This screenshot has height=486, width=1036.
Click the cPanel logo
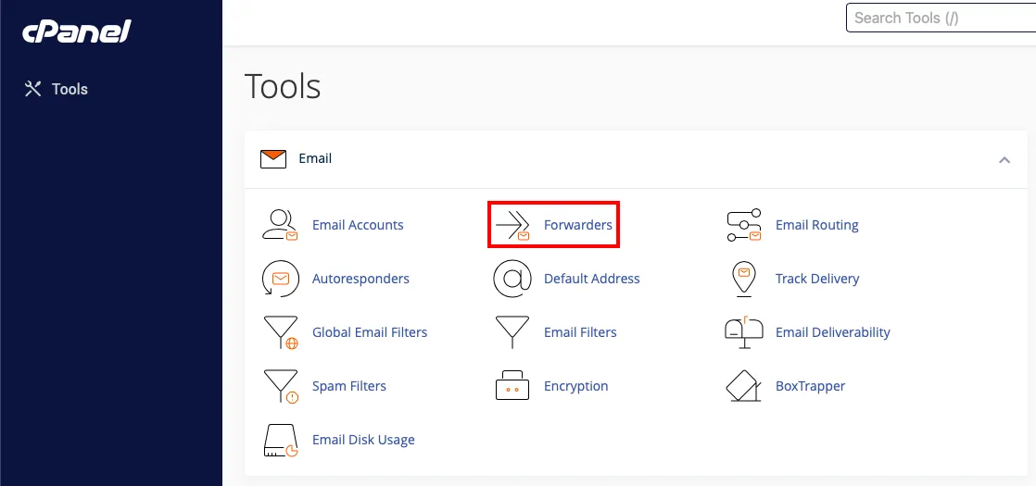[77, 32]
